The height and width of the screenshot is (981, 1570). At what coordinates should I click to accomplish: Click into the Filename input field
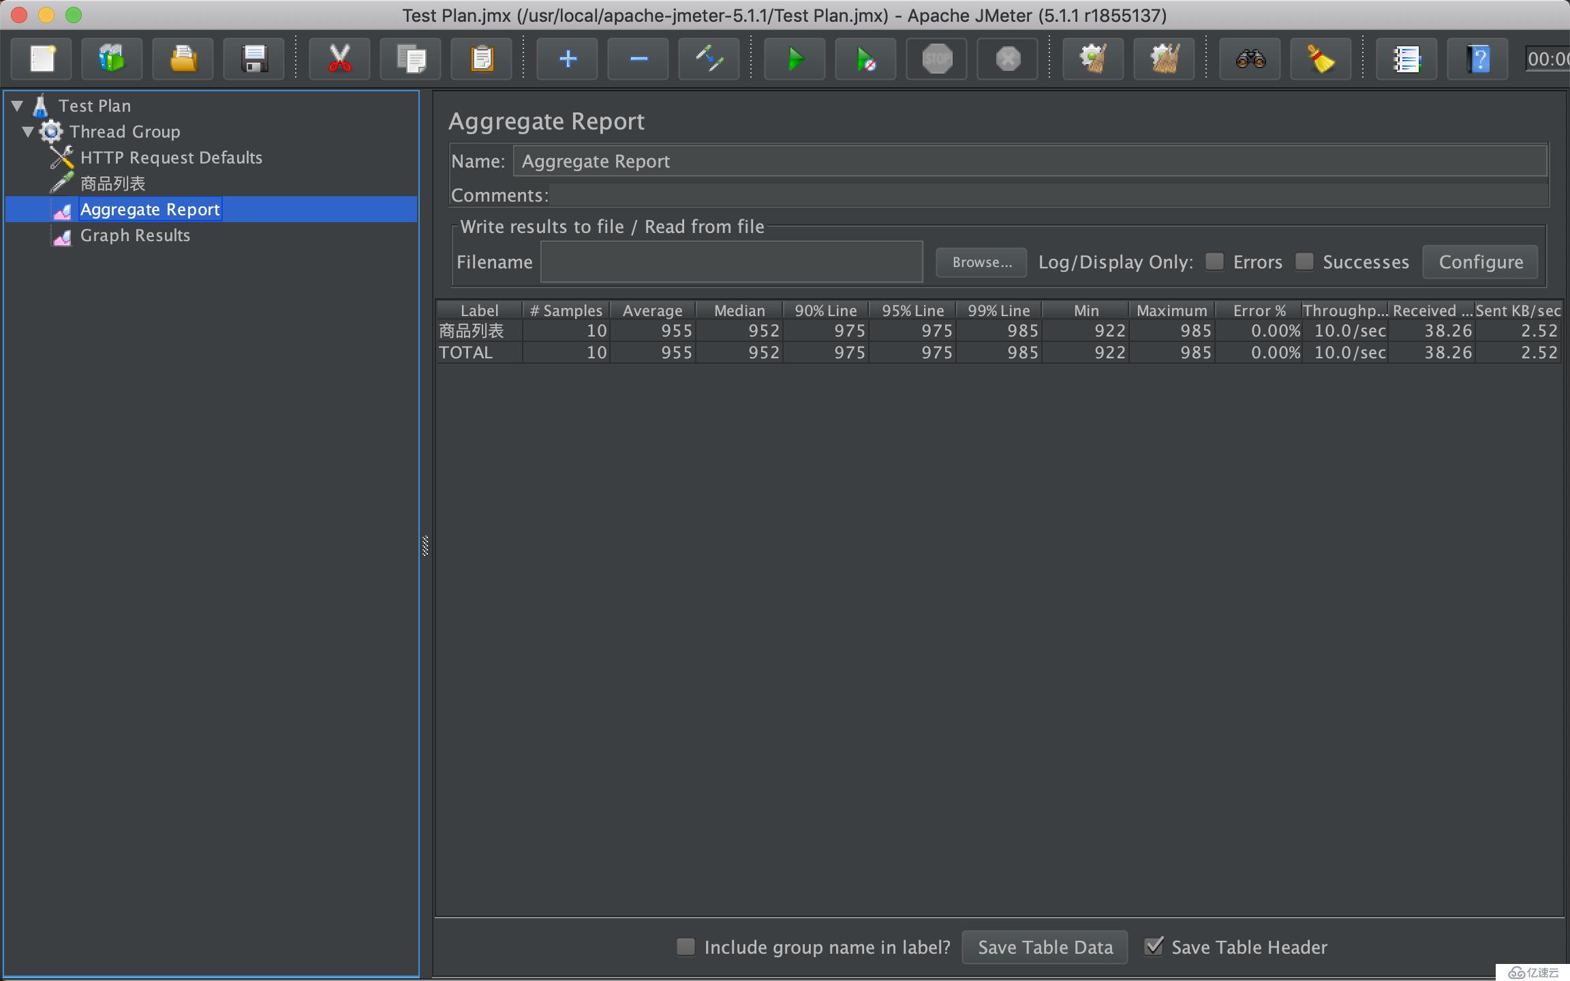[x=732, y=262]
